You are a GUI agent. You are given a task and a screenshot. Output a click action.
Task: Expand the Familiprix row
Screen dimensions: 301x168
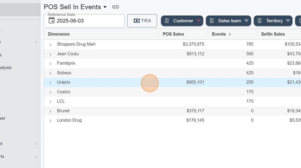[x=50, y=64]
